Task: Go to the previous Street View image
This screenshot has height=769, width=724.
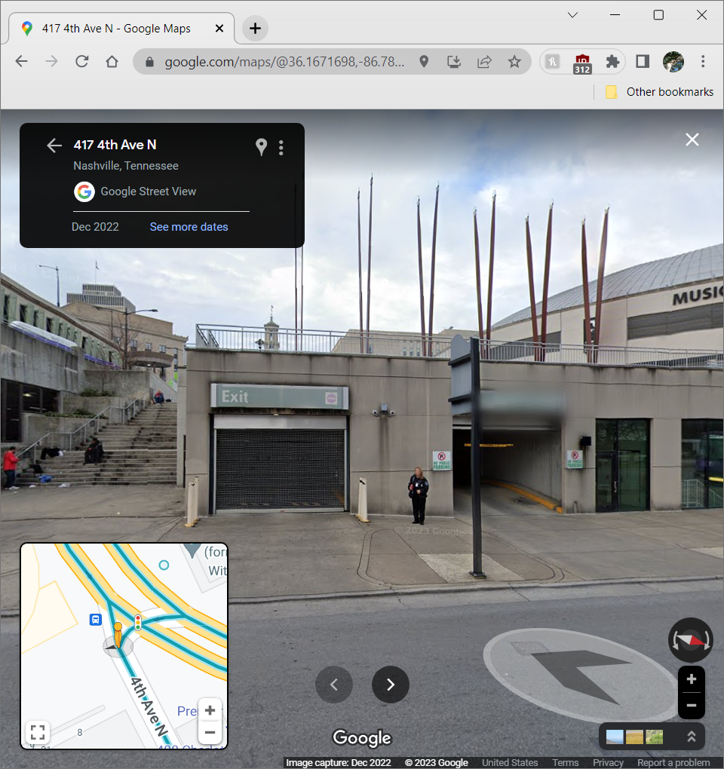Action: click(334, 685)
